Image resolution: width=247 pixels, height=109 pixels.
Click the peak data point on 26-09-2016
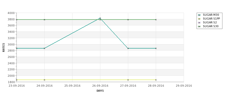coord(100,18)
